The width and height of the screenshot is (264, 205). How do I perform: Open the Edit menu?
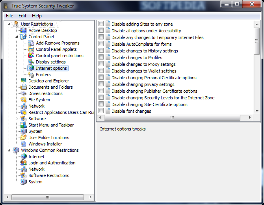[x=22, y=16]
